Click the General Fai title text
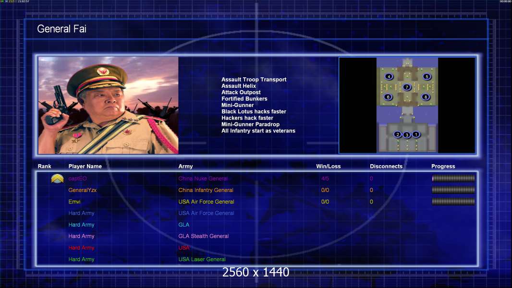The width and height of the screenshot is (512, 288). pos(61,29)
